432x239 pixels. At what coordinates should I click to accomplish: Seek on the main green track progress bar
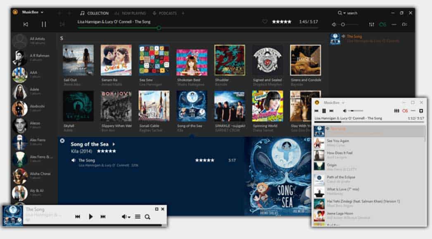click(x=198, y=28)
